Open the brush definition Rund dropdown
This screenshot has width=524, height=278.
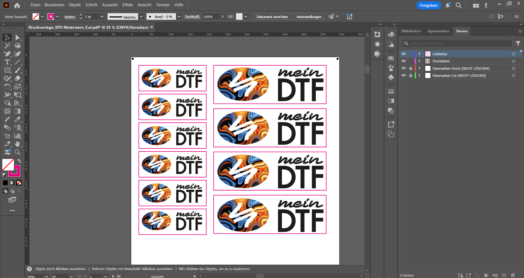coord(179,17)
